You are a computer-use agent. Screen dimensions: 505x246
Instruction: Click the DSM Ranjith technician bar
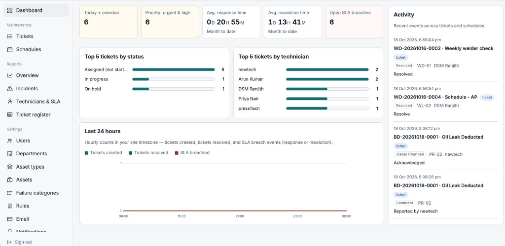pos(327,89)
